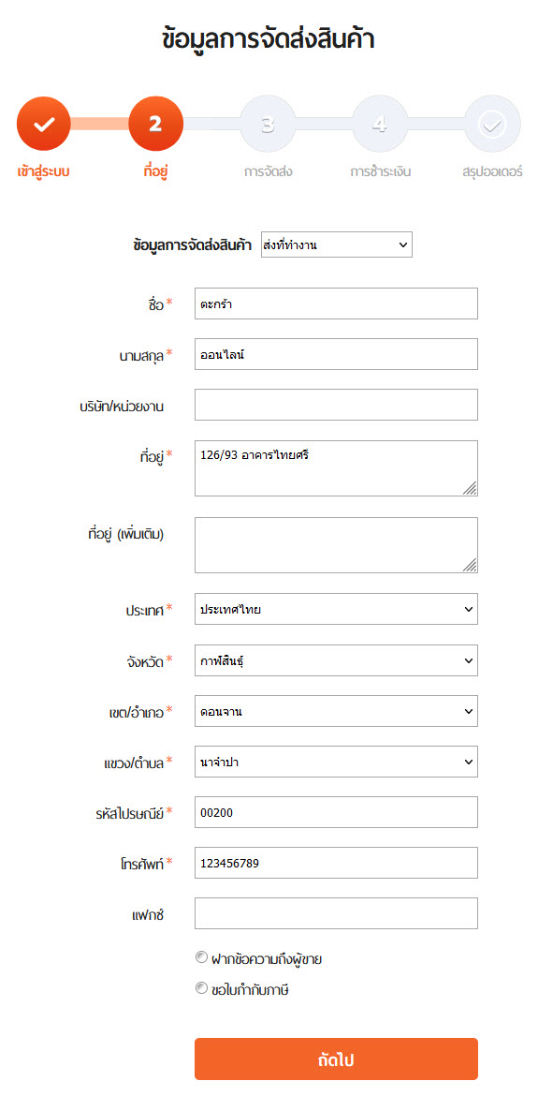Open the ดอนจาน district dropdown
Viewport: 538px width, 1096px height.
pos(336,711)
